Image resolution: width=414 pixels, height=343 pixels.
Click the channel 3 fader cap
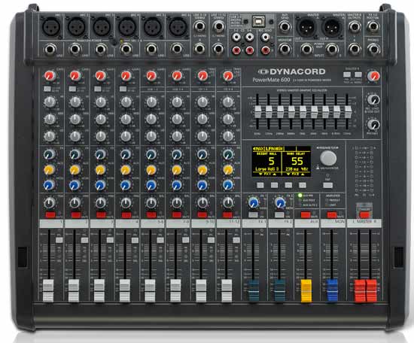point(99,290)
